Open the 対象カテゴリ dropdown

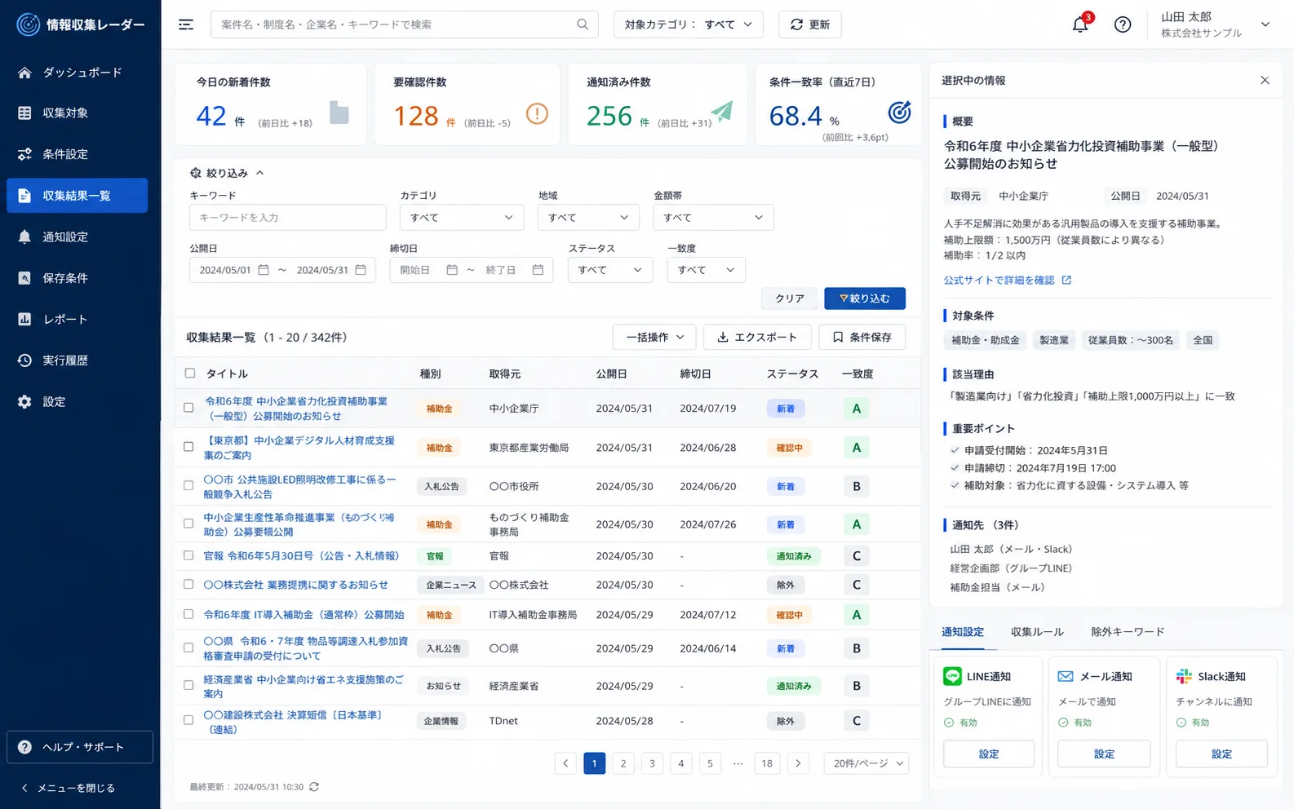688,24
